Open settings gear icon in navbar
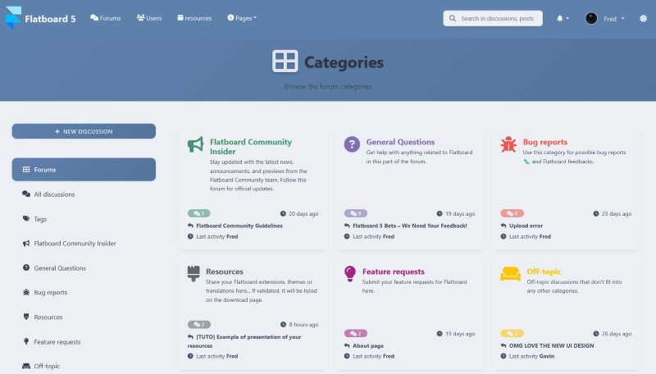 coord(643,18)
